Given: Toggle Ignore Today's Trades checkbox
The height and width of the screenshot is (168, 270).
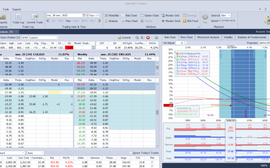Looking at the screenshot, I should (x=131, y=153).
